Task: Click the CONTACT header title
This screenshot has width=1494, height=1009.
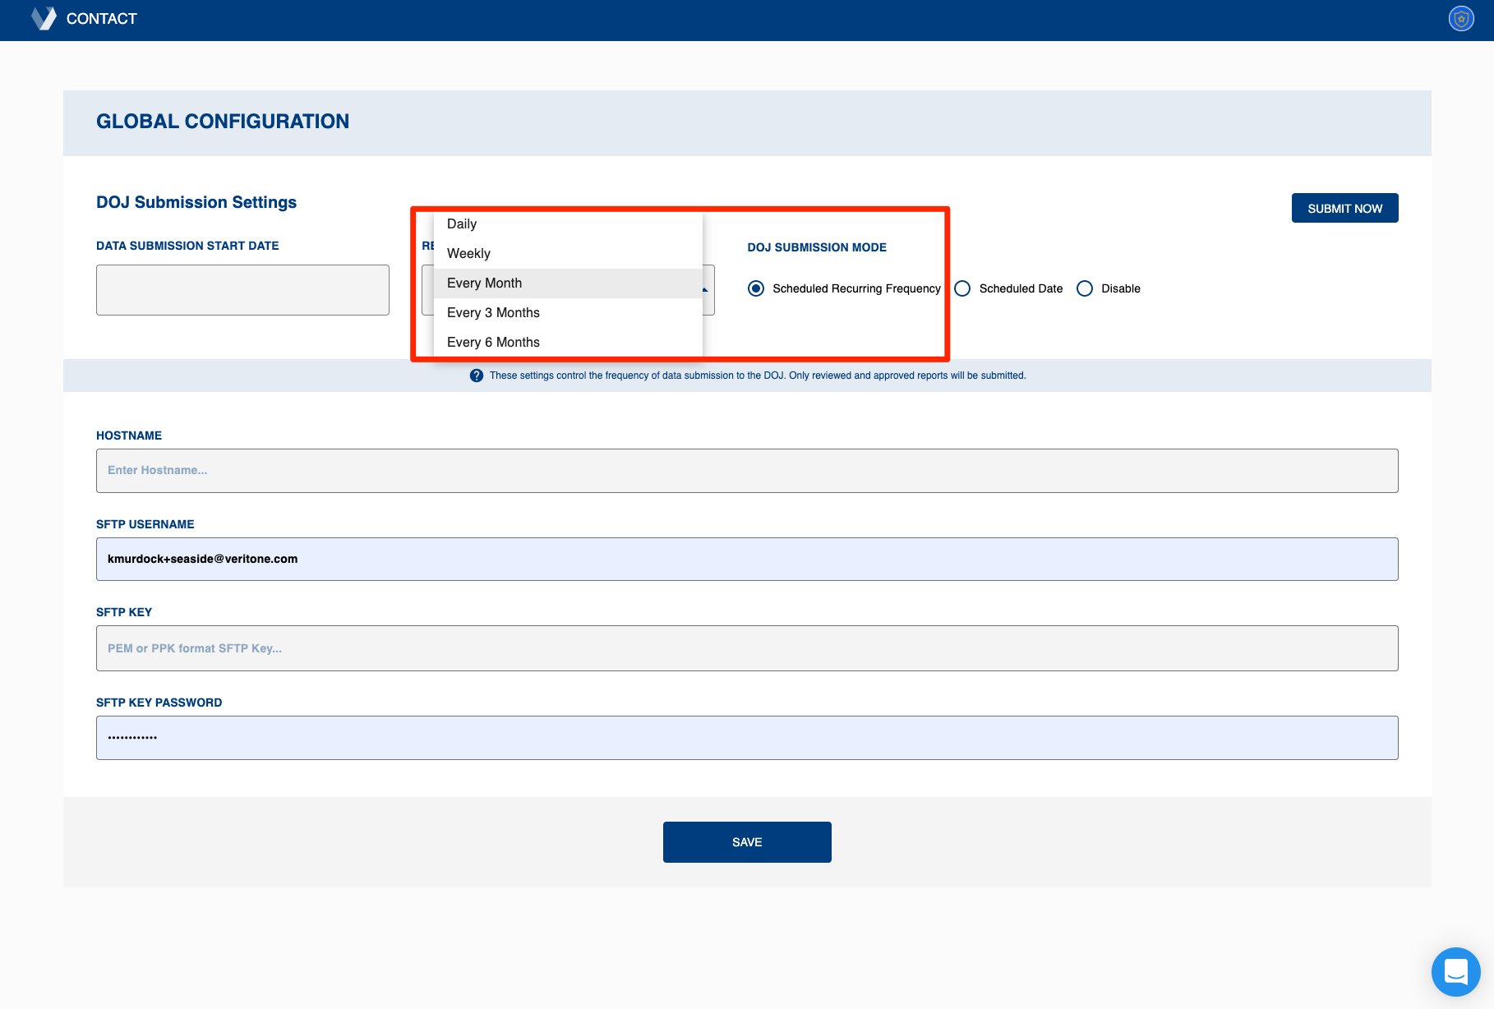Action: (x=101, y=19)
